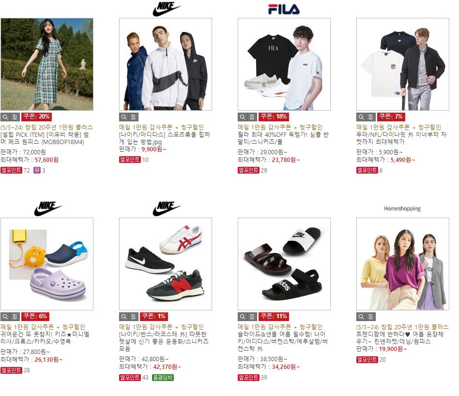Click the magnifier icon under the check dress
This screenshot has height=396, width=459.
coord(5,117)
